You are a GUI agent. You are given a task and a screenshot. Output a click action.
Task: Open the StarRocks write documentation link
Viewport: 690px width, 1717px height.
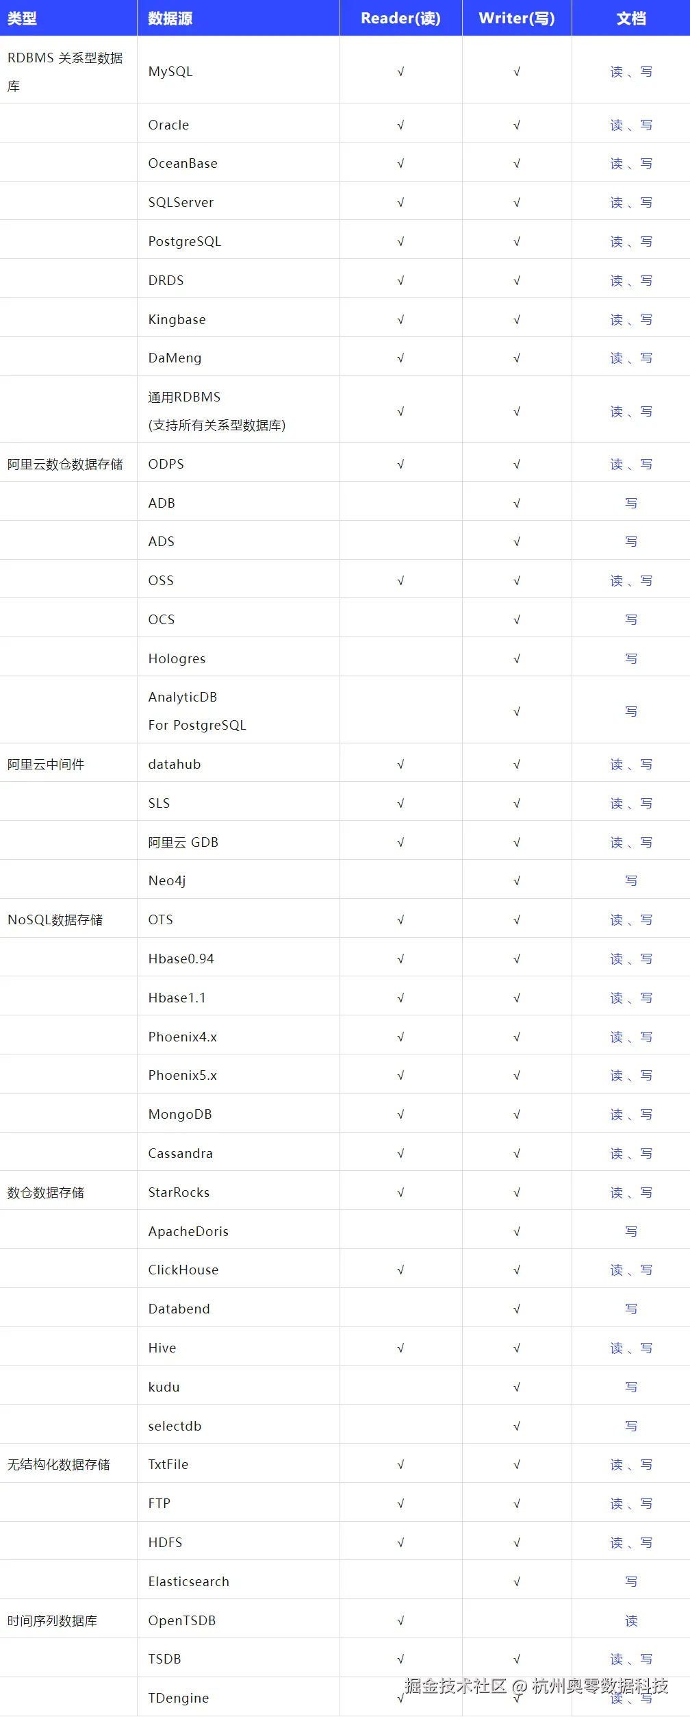coord(646,1193)
